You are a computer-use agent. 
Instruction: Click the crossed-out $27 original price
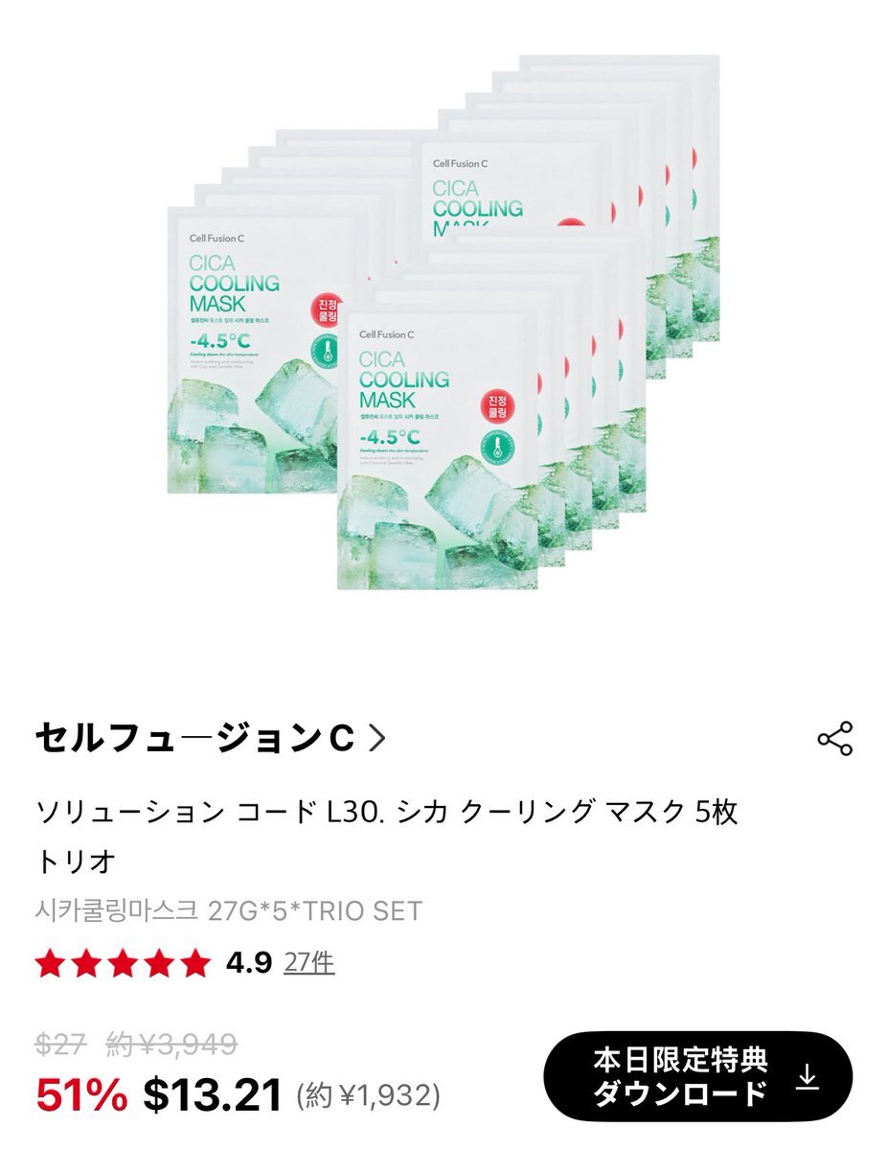coord(61,1044)
